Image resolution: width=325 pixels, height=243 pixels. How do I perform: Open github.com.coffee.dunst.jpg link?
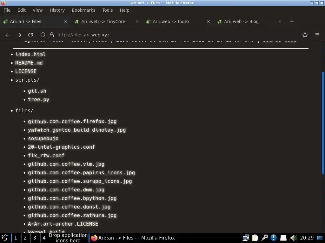click(69, 207)
